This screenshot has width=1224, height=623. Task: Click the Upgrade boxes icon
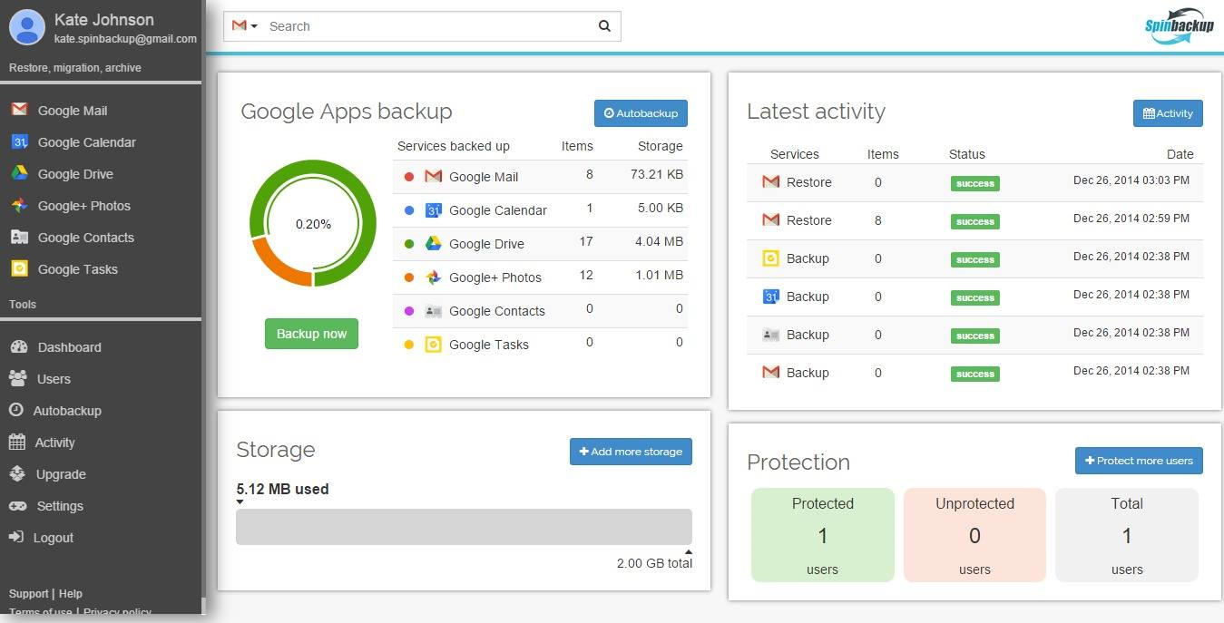point(17,473)
